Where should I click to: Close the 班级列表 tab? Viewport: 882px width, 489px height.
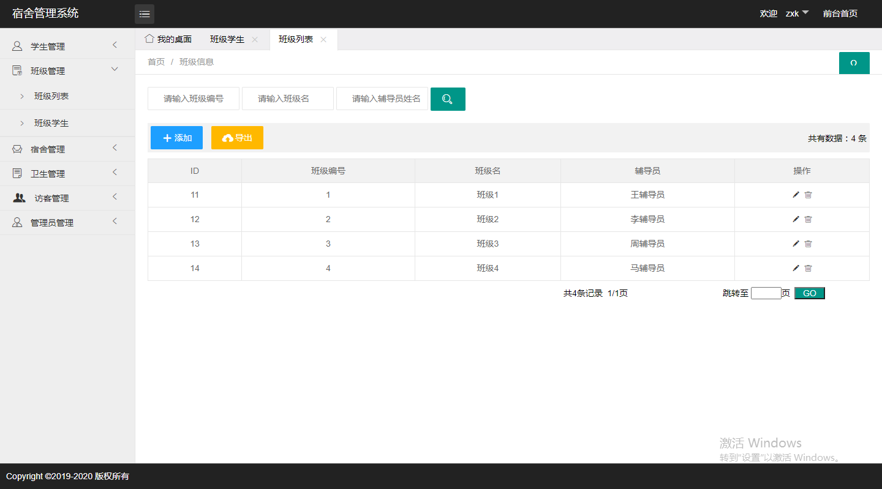[323, 39]
